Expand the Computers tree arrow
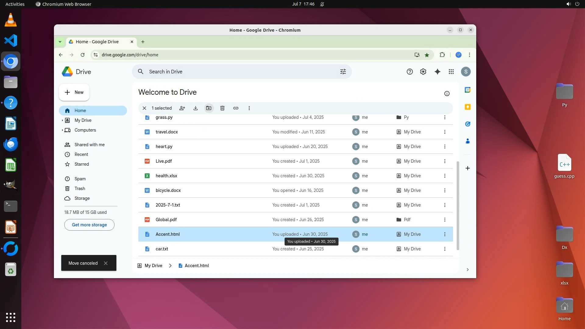 (62, 130)
